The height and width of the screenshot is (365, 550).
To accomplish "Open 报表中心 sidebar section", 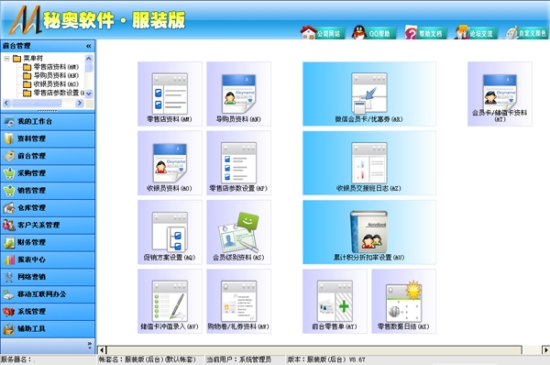I will click(48, 260).
